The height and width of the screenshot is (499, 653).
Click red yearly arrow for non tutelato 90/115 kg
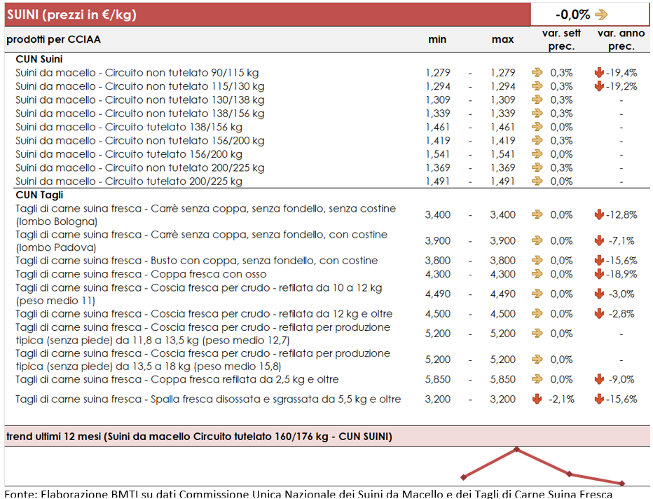click(599, 72)
